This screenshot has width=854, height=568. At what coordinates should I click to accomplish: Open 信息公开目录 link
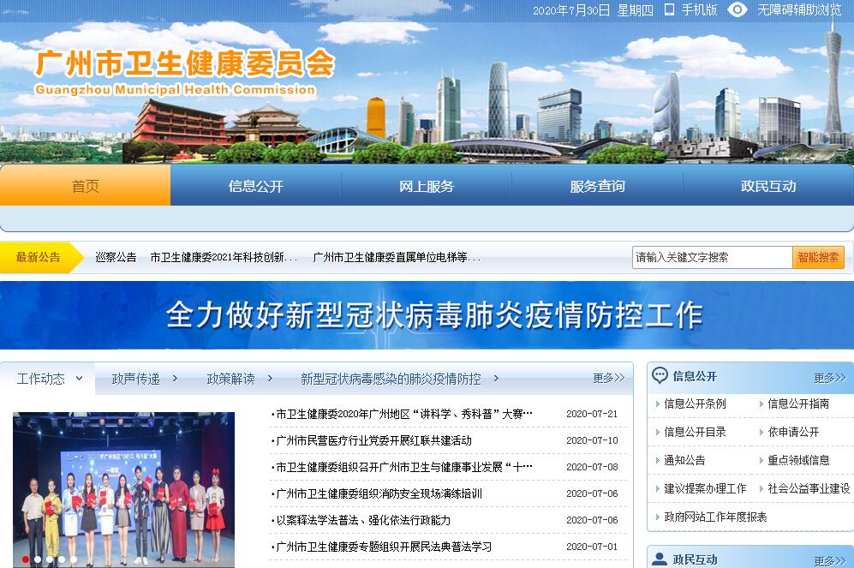coord(695,432)
